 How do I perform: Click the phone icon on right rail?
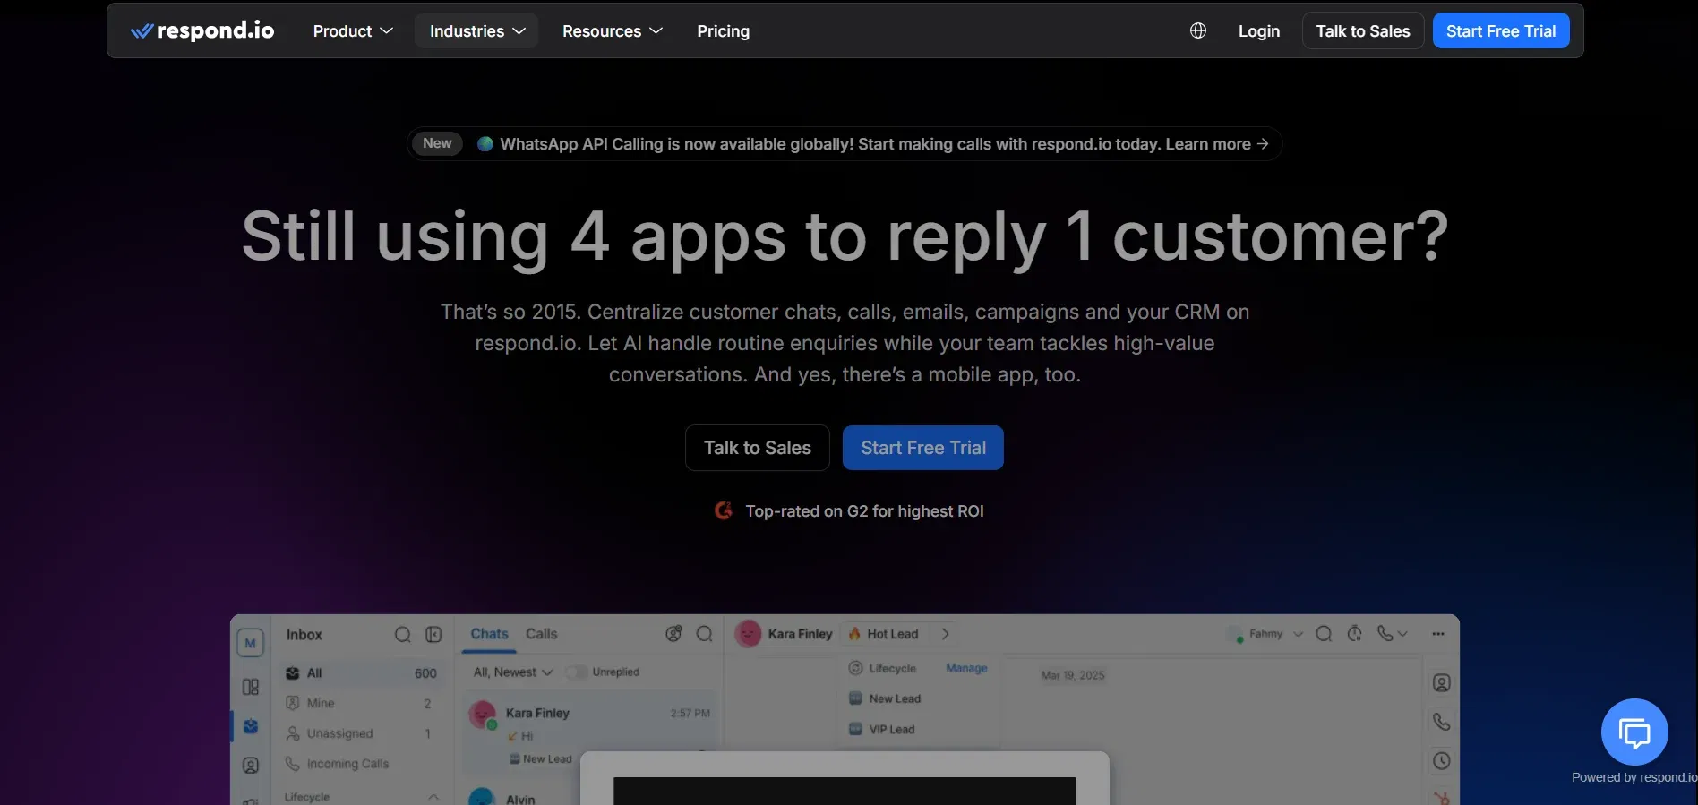tap(1442, 722)
